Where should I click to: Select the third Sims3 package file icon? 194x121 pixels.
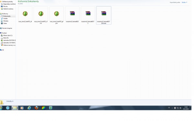pyautogui.click(x=57, y=14)
